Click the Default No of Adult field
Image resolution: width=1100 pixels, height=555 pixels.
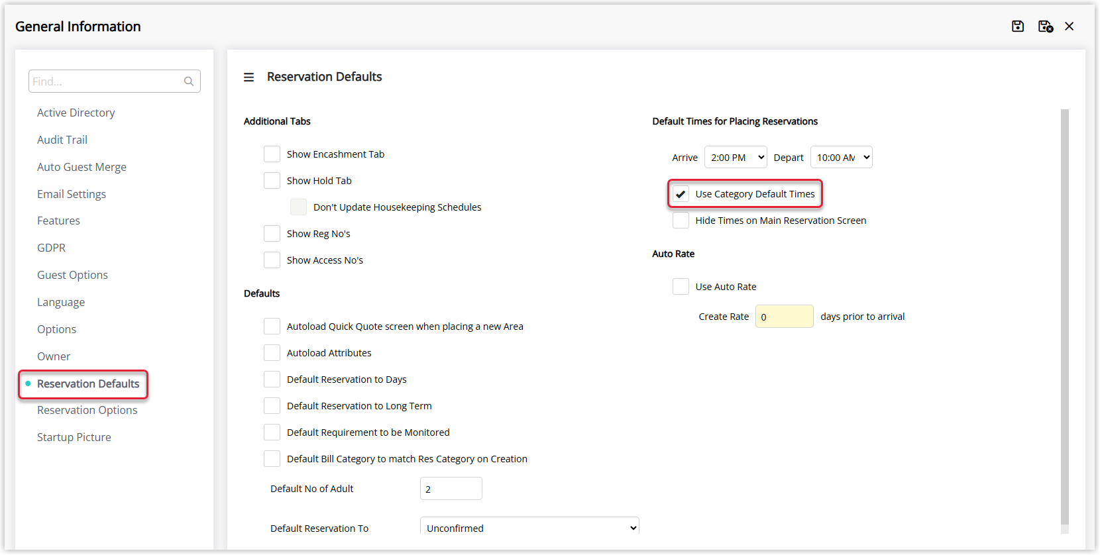click(451, 489)
